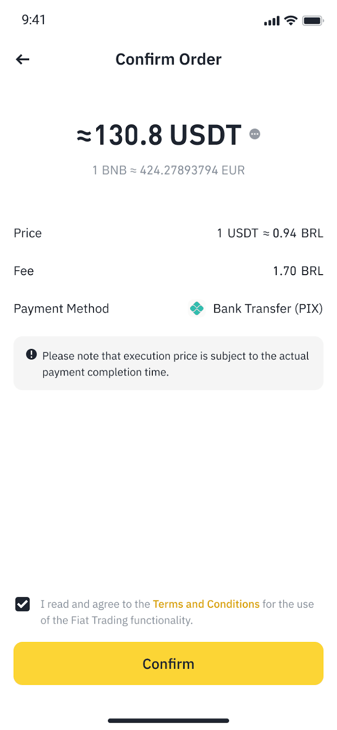Uncheck the Terms agreement checkbox
The width and height of the screenshot is (337, 730).
click(22, 604)
